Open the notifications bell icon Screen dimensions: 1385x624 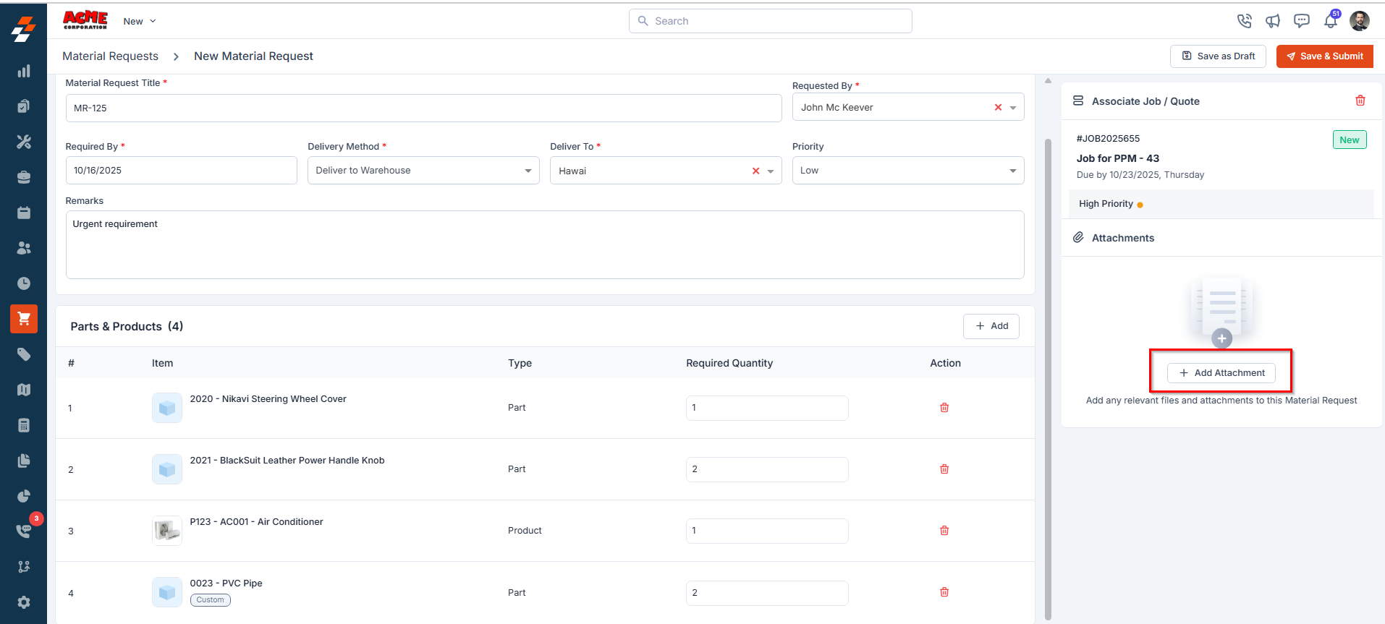[1331, 21]
